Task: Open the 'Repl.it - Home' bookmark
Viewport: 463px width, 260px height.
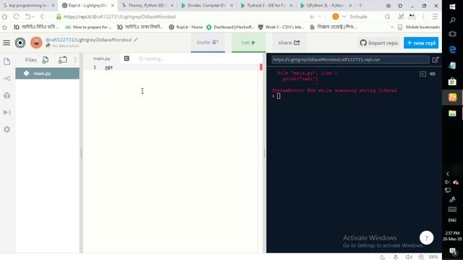Action: 186,27
